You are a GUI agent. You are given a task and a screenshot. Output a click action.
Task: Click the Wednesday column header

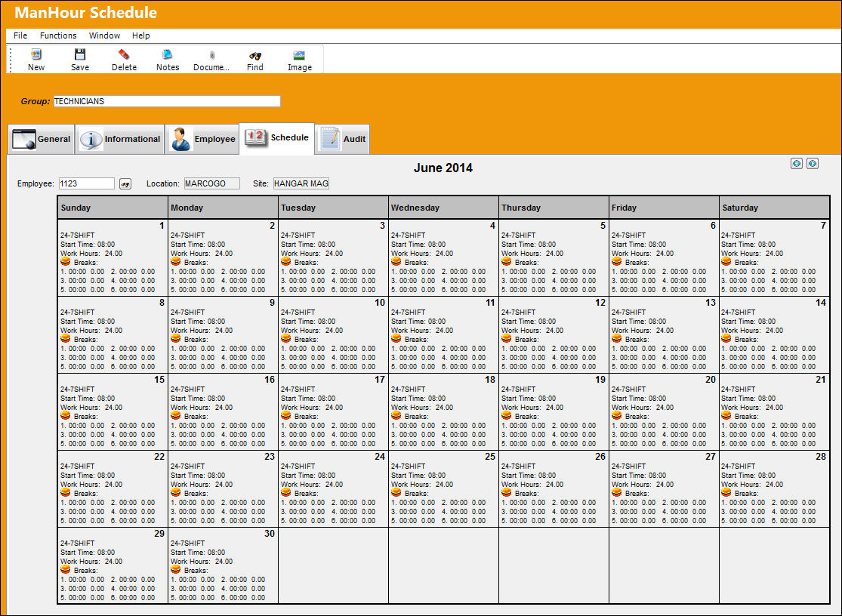click(x=443, y=208)
